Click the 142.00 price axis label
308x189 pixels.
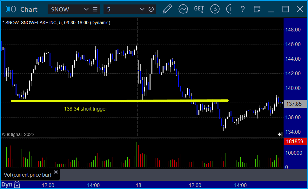click(x=293, y=73)
